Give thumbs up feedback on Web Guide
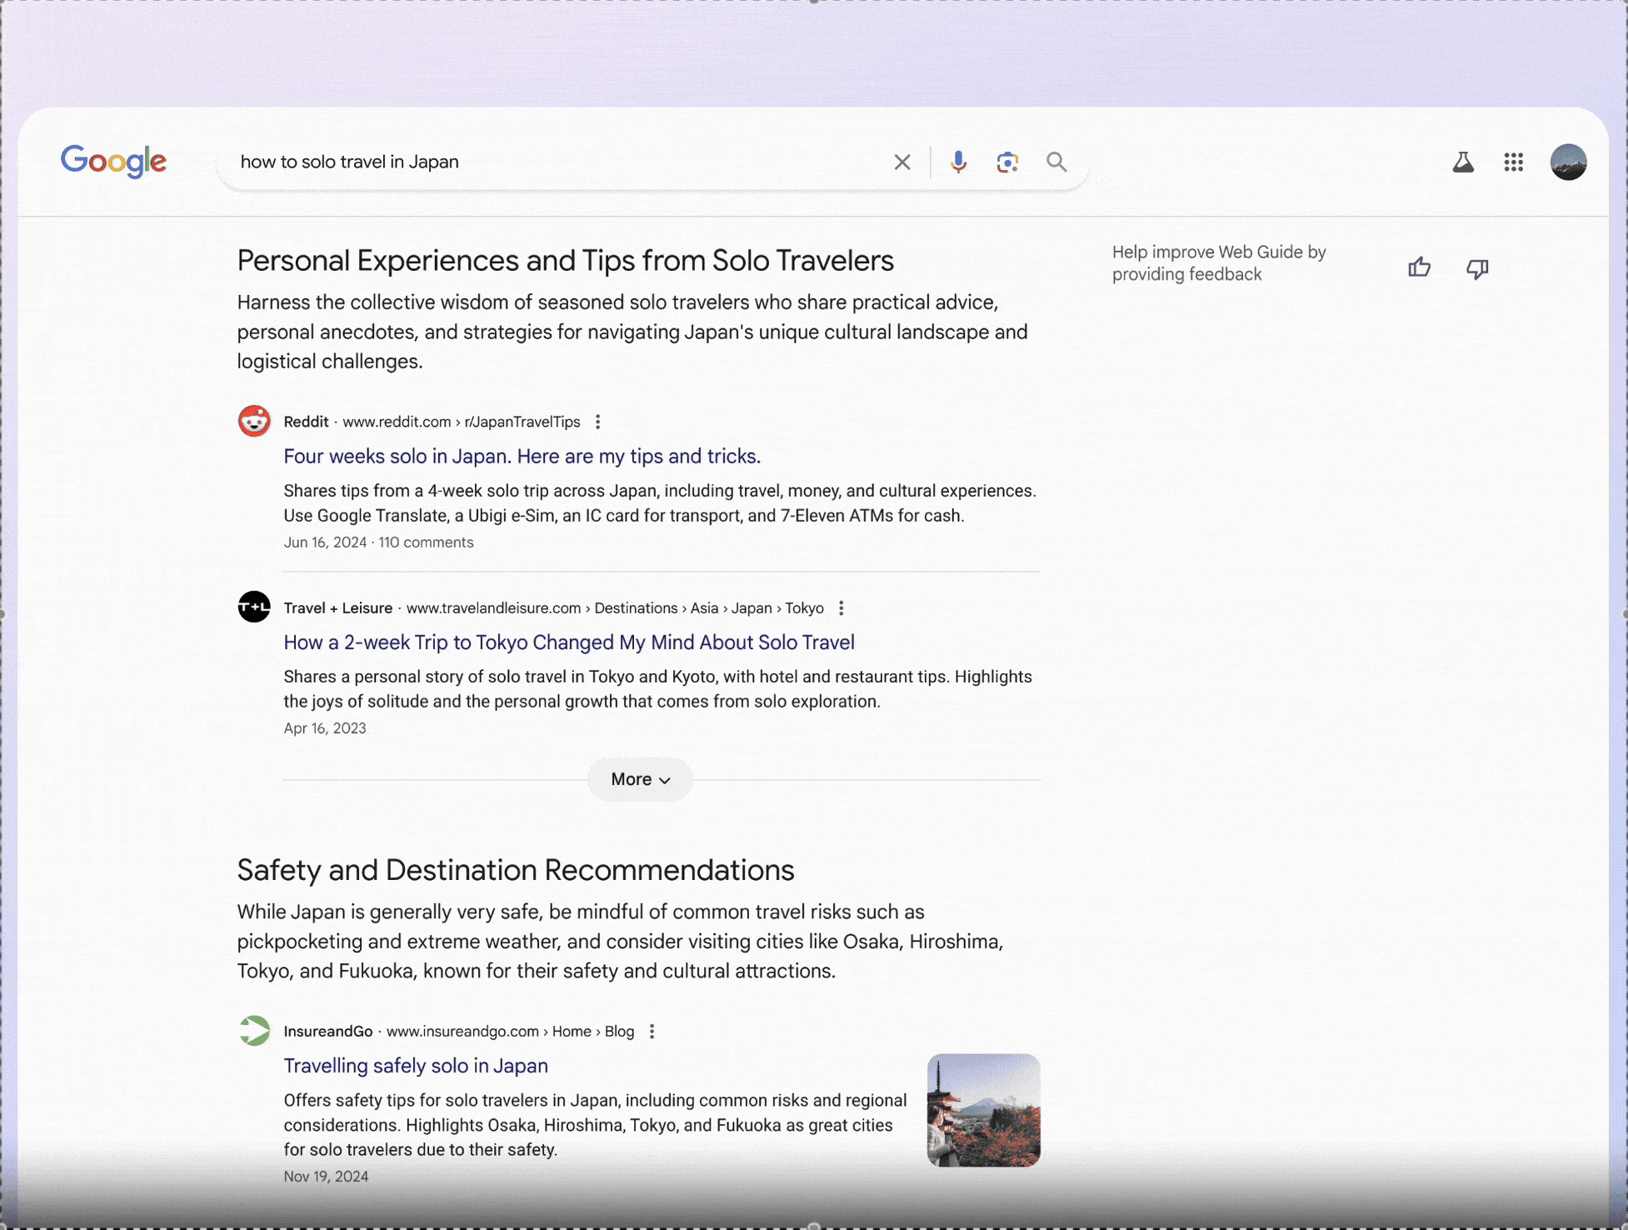1628x1230 pixels. (1420, 267)
